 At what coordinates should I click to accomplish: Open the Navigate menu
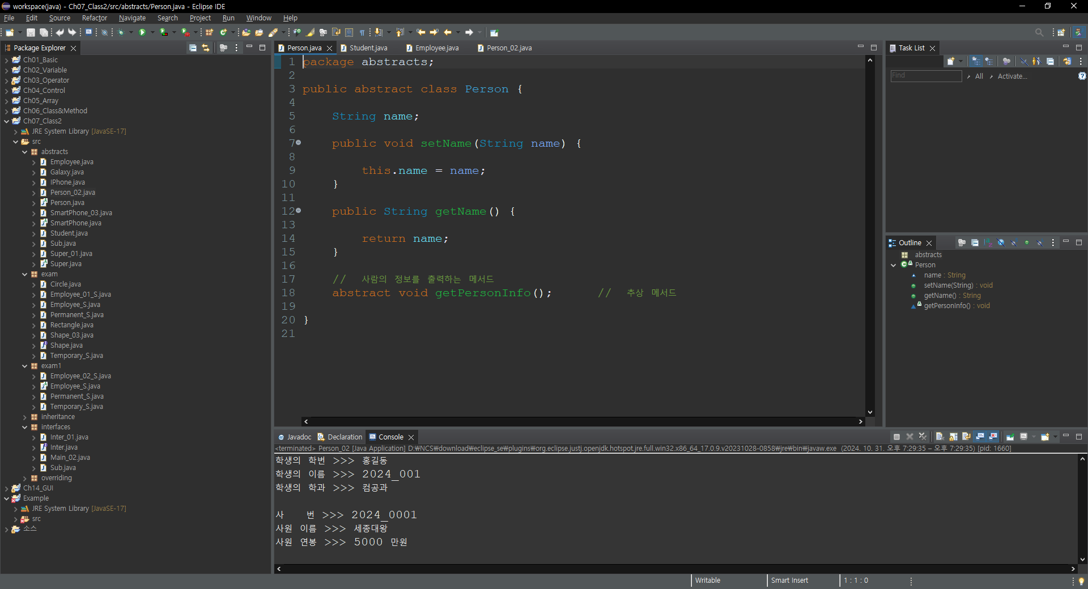132,18
